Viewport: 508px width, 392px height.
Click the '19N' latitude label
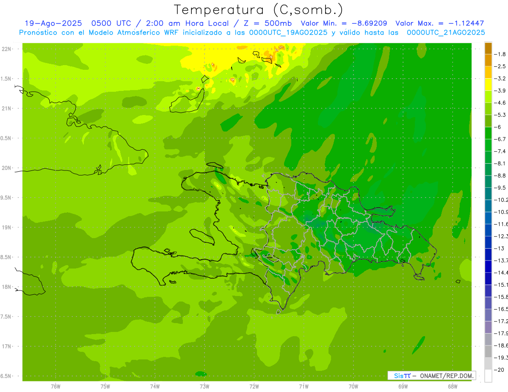click(6, 228)
